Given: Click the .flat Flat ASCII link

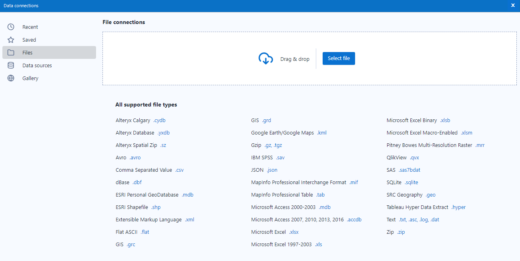Looking at the screenshot, I should point(145,232).
